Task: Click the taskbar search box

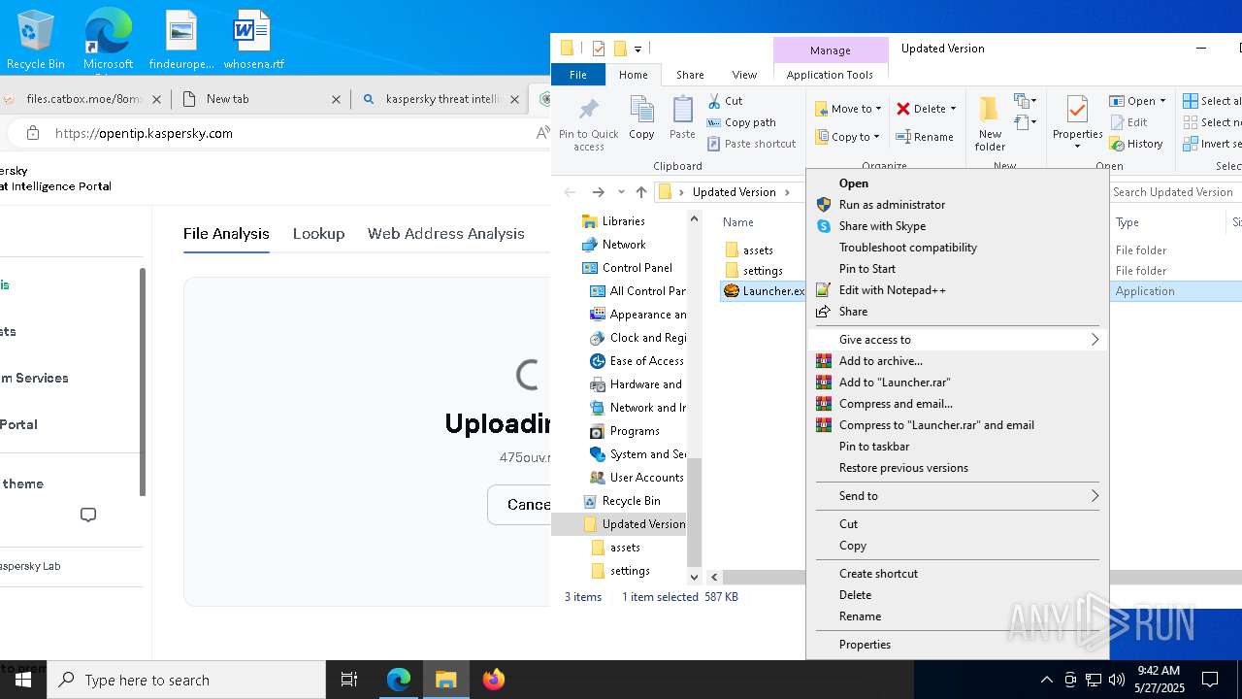Action: [x=186, y=680]
